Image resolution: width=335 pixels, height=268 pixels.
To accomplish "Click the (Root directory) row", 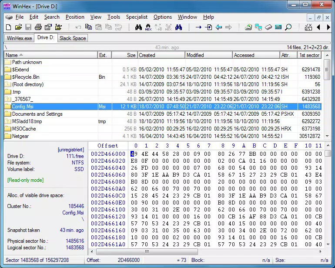I will click(163, 84).
